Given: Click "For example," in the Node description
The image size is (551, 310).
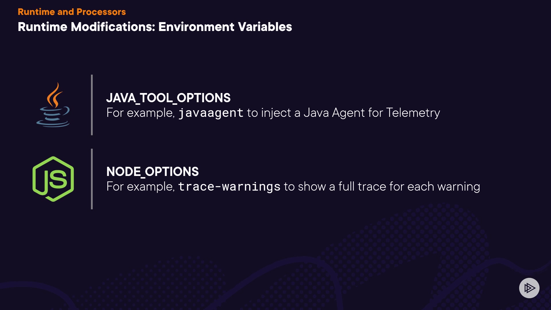Looking at the screenshot, I should tap(140, 187).
